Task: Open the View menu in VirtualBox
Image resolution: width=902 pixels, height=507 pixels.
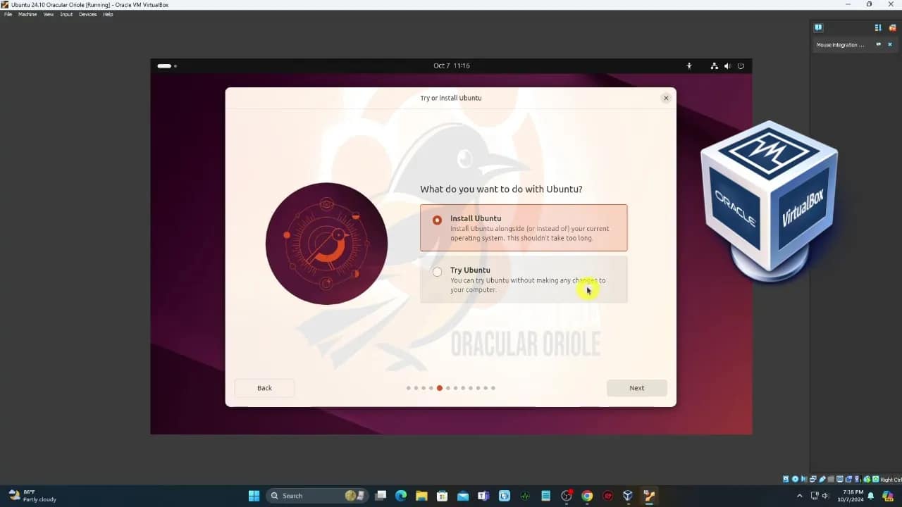Action: click(48, 14)
